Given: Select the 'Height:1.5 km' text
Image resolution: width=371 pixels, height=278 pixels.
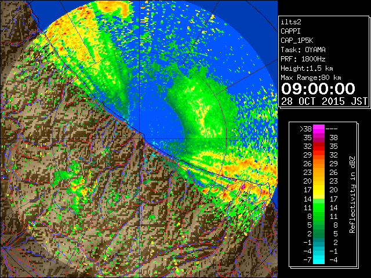Looking at the screenshot, I should (307, 68).
